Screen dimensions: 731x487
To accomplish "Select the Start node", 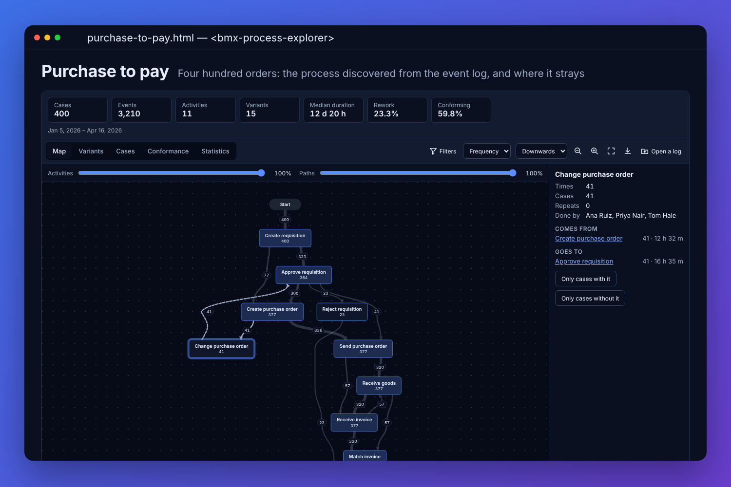I will click(285, 205).
